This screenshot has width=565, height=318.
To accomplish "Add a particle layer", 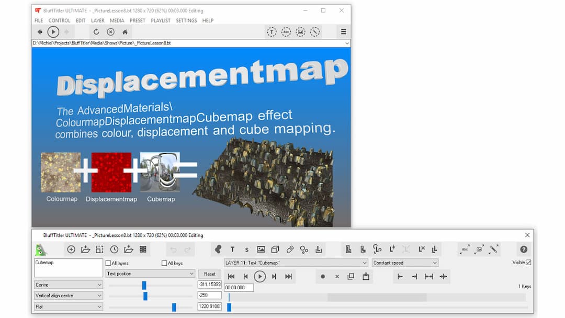I will 304,249.
